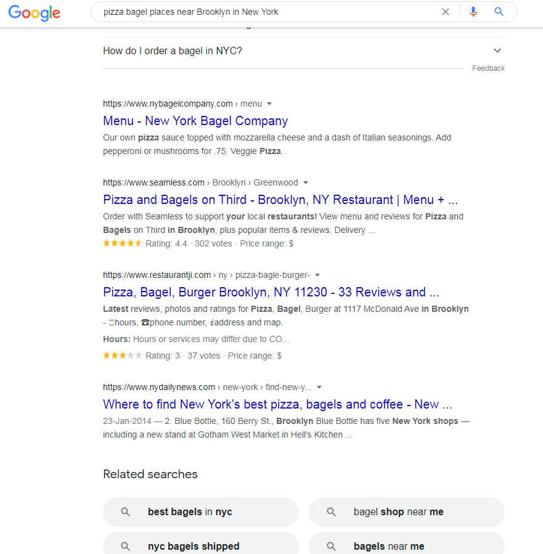The width and height of the screenshot is (543, 554).
Task: Click the Google logo
Action: (35, 13)
